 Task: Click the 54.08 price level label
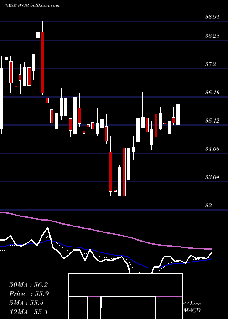[212, 149]
